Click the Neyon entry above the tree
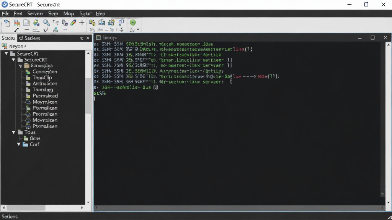The image size is (392, 220). click(18, 46)
